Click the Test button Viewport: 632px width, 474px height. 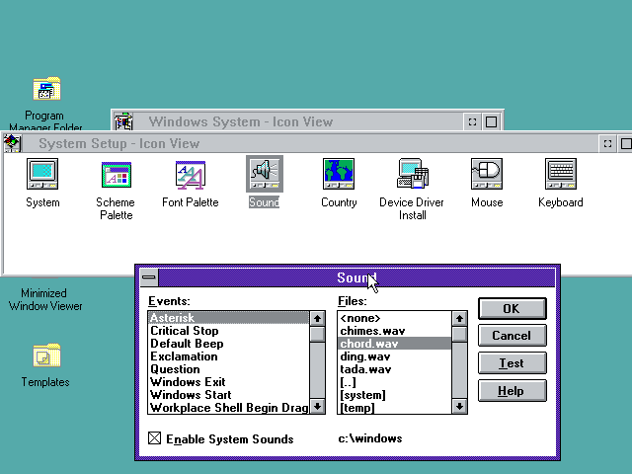point(512,363)
